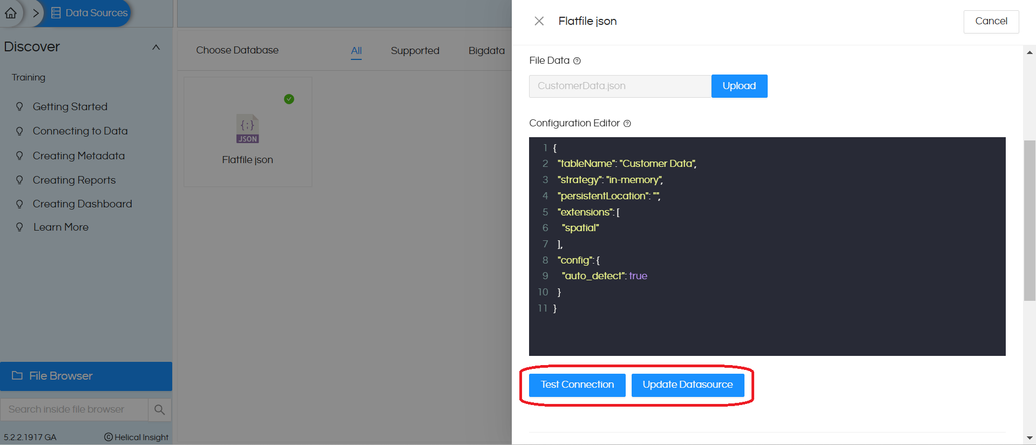Screen dimensions: 1036x445
Task: Open Creating Reports tutorial
Action: click(x=75, y=180)
